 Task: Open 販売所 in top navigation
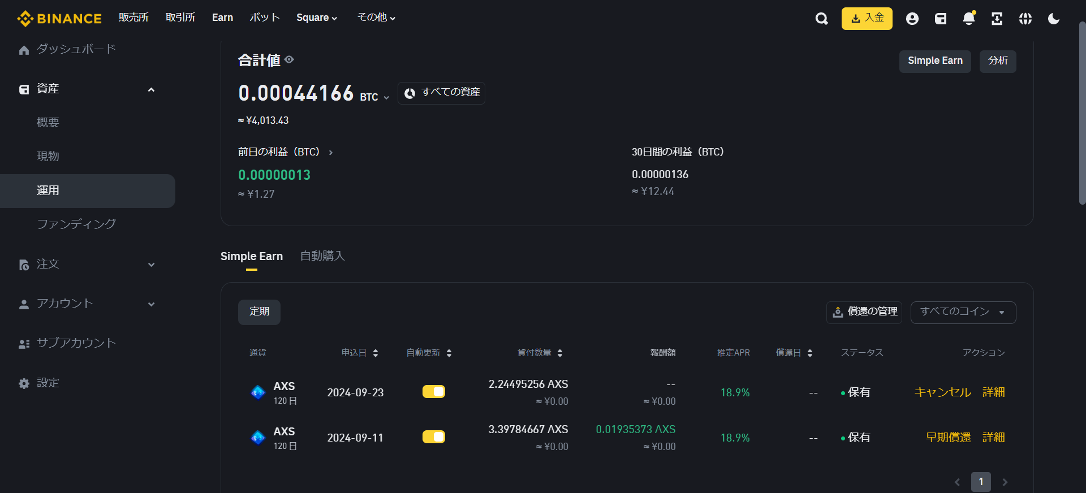pos(133,18)
